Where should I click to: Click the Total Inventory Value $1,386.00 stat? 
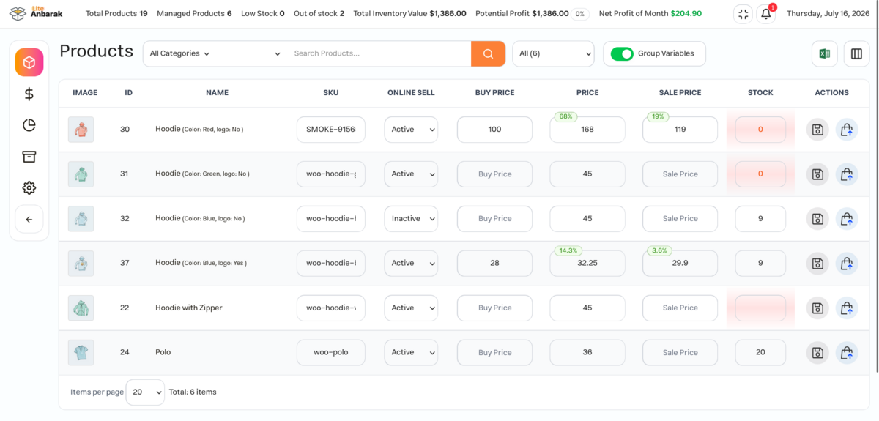coord(409,14)
